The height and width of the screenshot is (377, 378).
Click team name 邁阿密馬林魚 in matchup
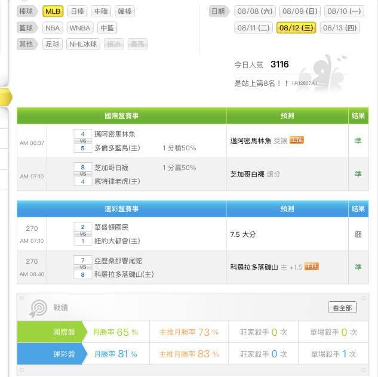115,134
